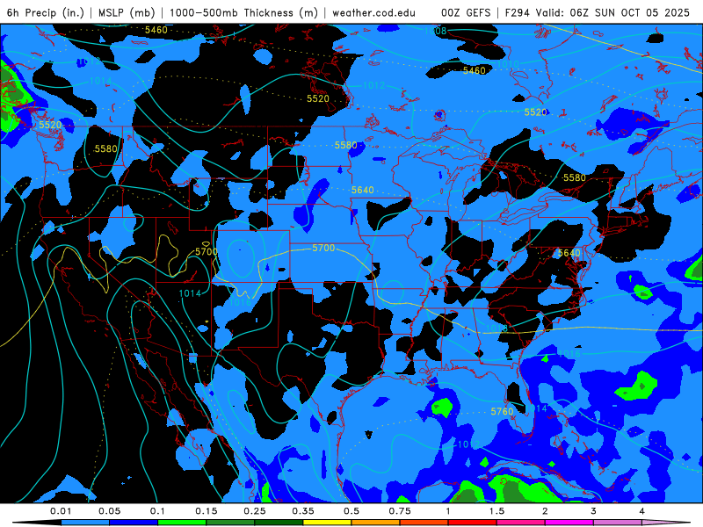Click the 'MSLP (mb)' header label
Screen dimensions: 703x527
point(127,12)
